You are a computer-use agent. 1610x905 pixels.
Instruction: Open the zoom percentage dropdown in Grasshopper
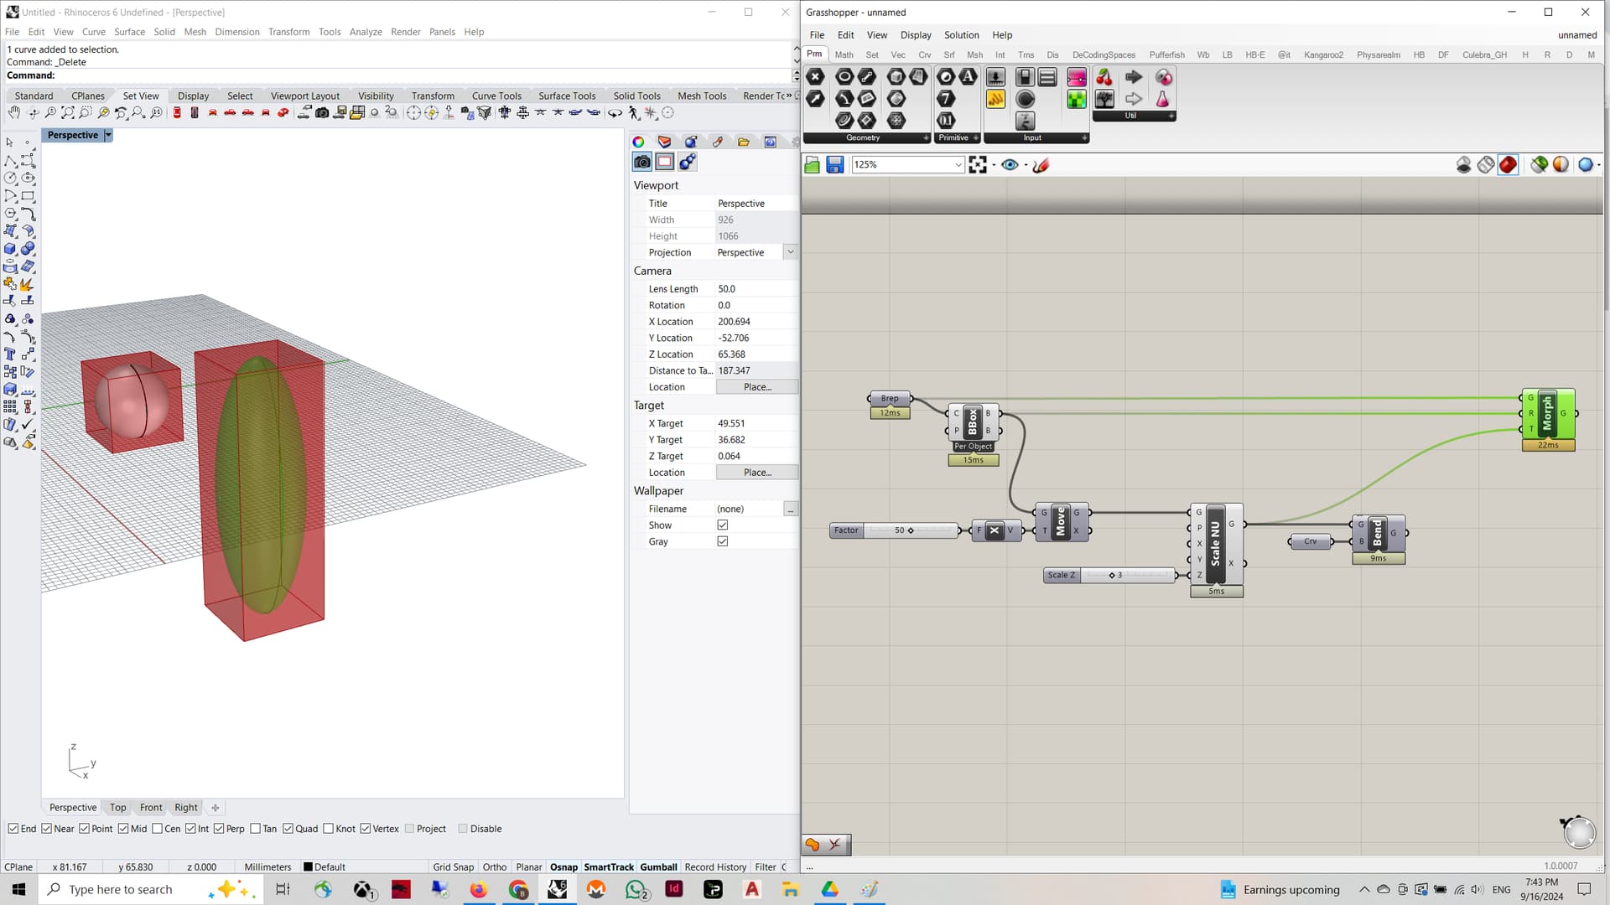(x=958, y=164)
